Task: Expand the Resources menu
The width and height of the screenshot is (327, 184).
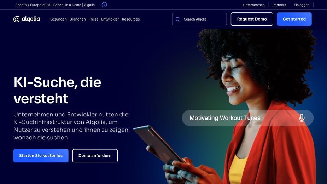Action: (x=131, y=19)
